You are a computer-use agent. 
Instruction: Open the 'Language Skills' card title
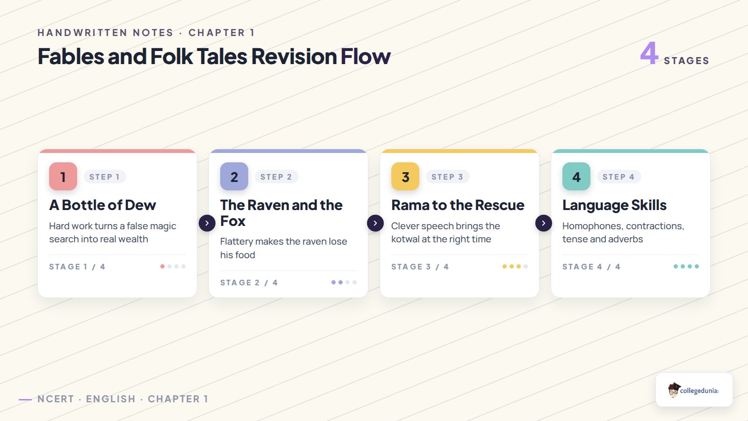tap(614, 205)
